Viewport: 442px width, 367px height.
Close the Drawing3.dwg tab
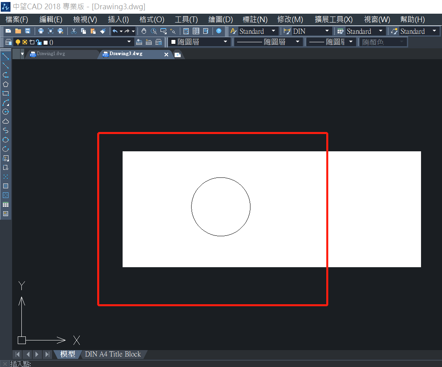(166, 55)
